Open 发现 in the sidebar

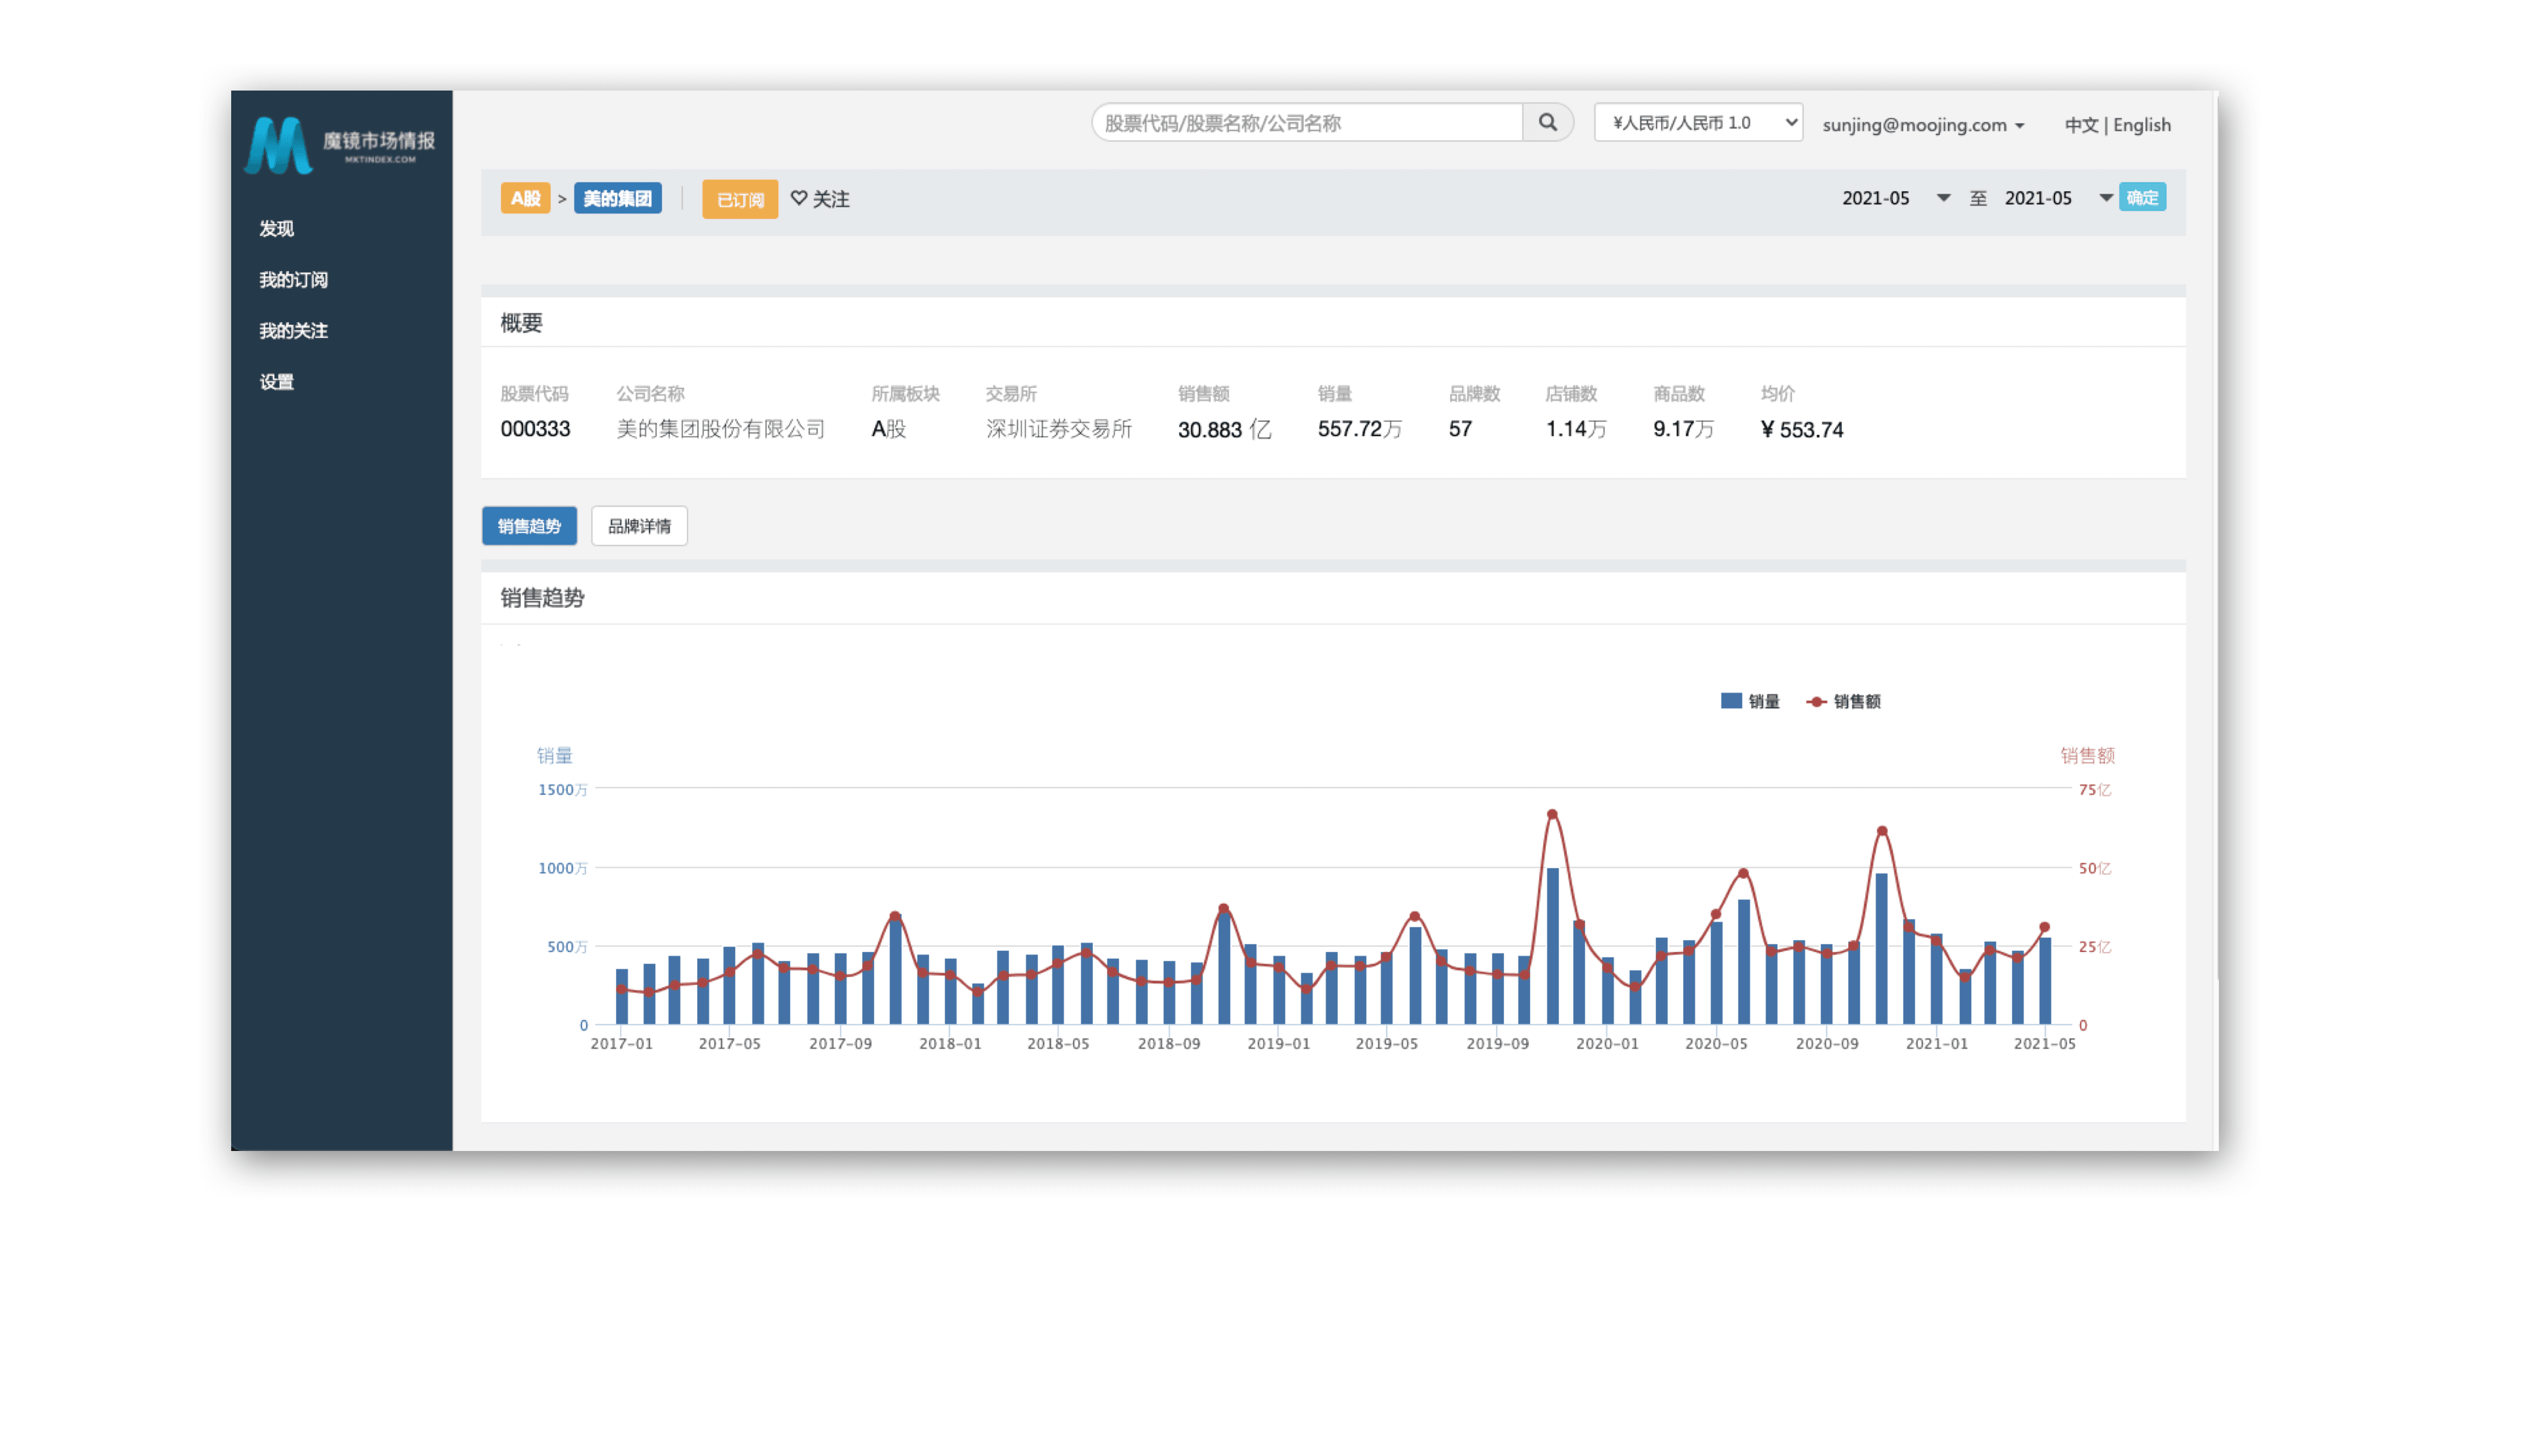pyautogui.click(x=276, y=228)
